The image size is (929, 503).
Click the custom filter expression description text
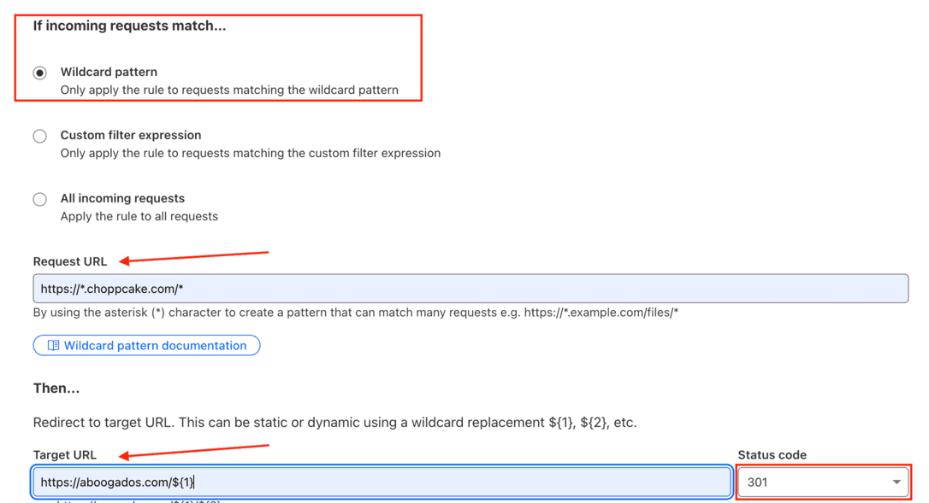(250, 154)
